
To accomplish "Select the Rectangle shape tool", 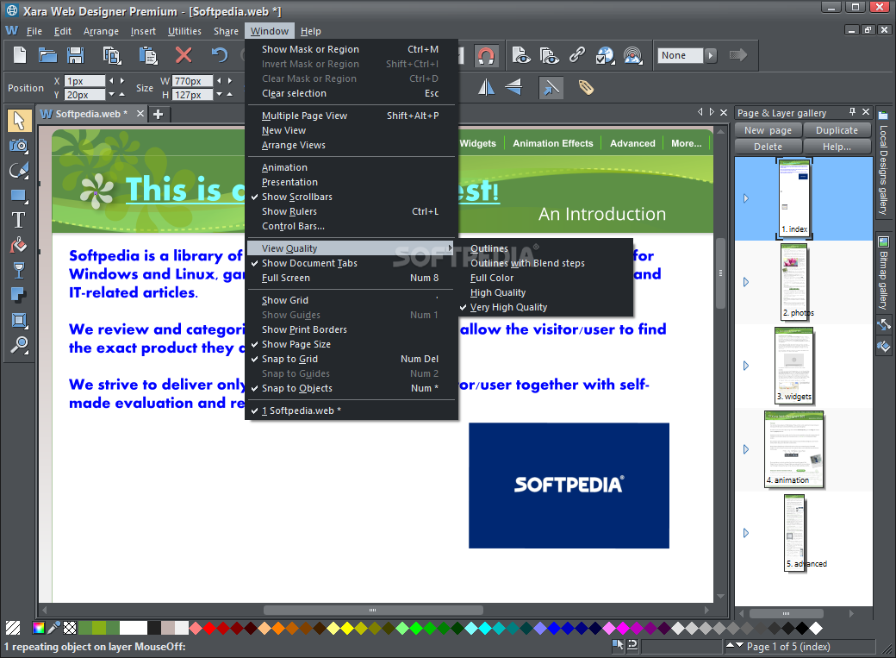I will click(19, 196).
